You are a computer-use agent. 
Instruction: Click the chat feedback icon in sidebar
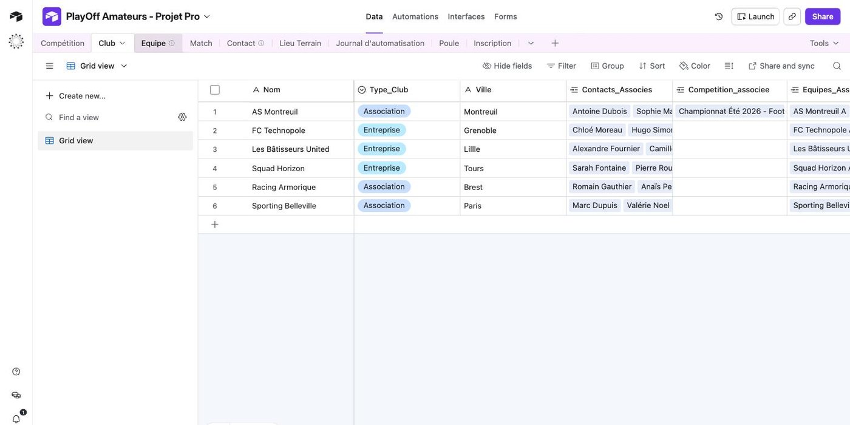(16, 395)
